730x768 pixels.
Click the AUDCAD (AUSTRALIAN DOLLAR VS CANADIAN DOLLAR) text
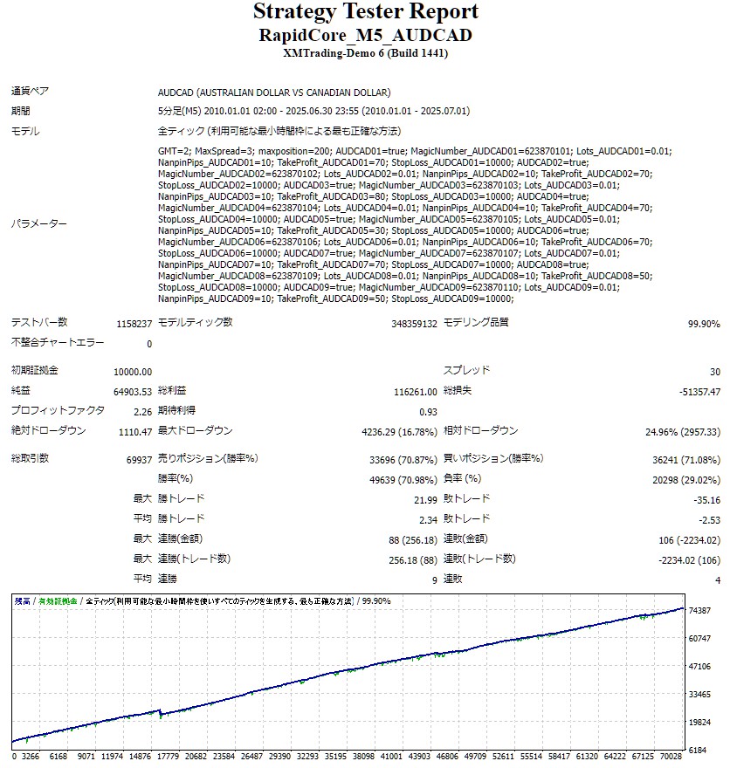coord(274,93)
